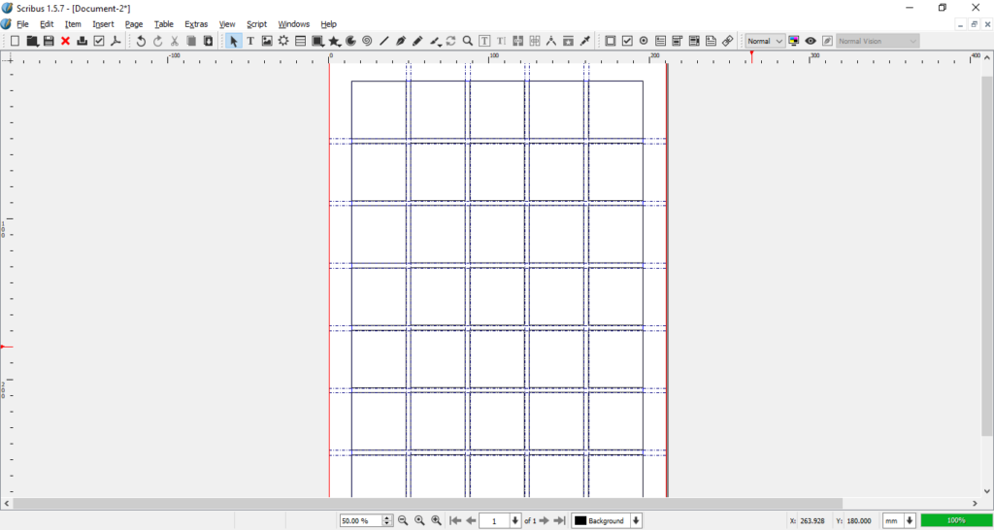Screen dimensions: 994x530
Task: Save the document using the floppy disk icon
Action: point(49,41)
